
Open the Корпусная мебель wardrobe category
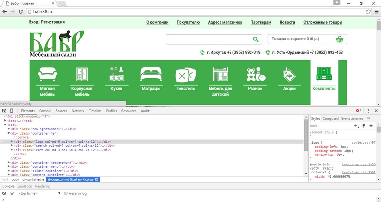82,74
